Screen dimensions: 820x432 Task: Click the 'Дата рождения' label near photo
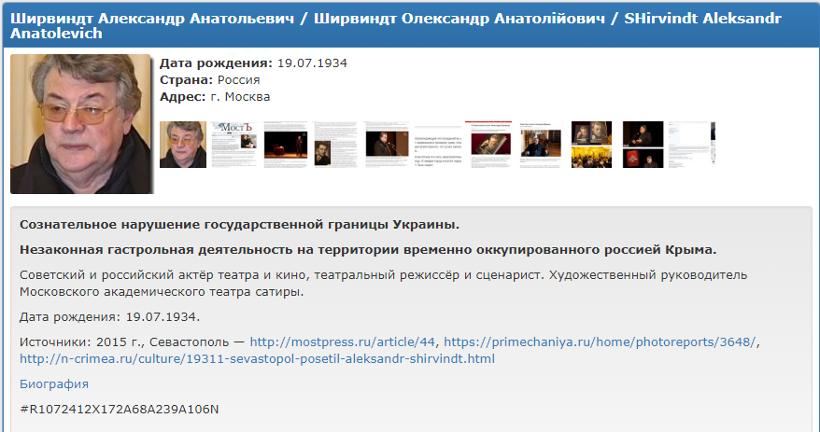pyautogui.click(x=216, y=63)
